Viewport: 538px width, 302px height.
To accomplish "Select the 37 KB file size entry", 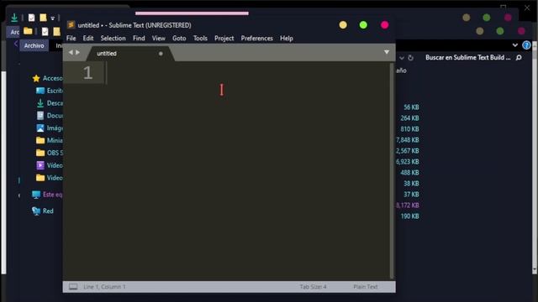I will pos(411,195).
